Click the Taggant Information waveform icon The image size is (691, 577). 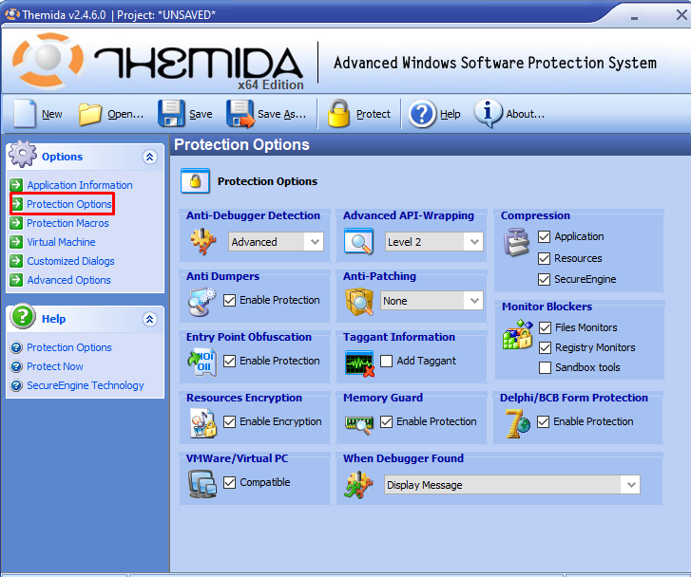coord(359,363)
